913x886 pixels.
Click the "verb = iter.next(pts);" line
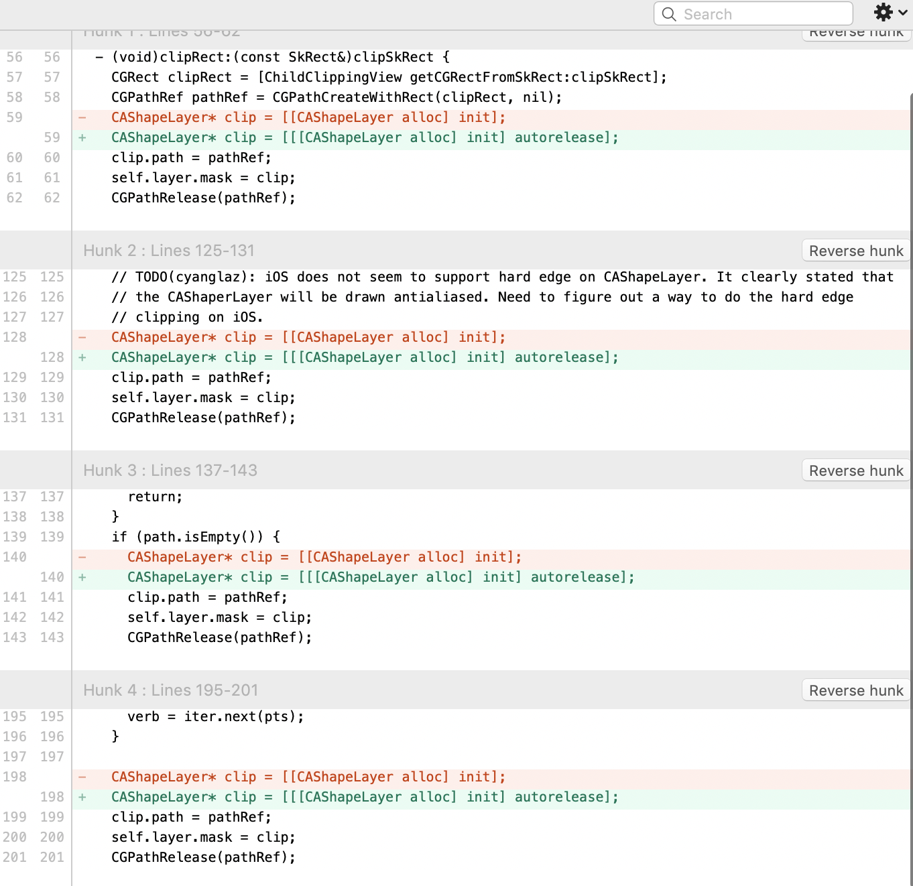(x=216, y=716)
